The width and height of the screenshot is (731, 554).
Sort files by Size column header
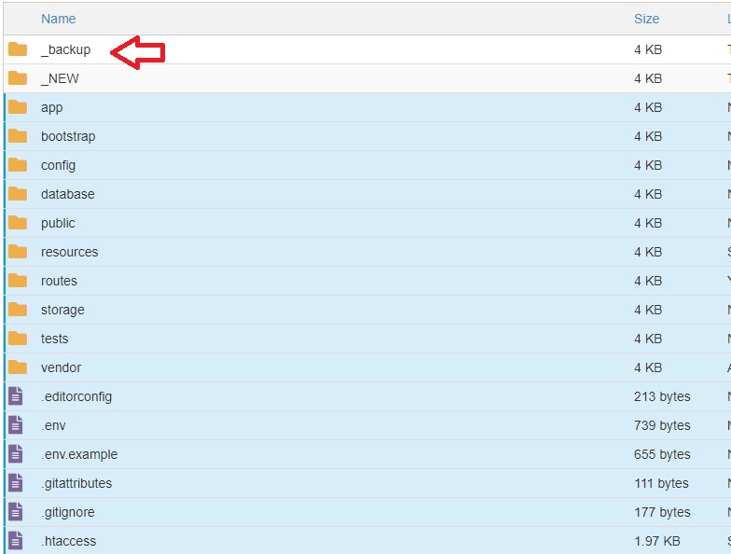click(646, 19)
